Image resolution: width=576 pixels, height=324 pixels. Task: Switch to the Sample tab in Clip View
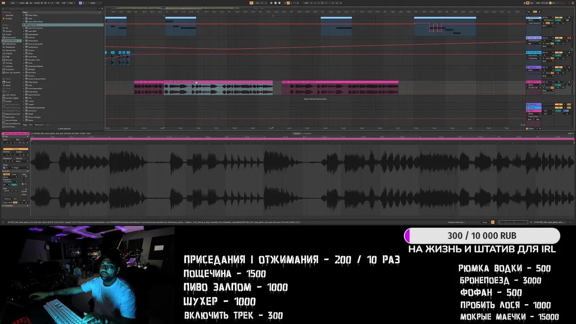click(297, 134)
